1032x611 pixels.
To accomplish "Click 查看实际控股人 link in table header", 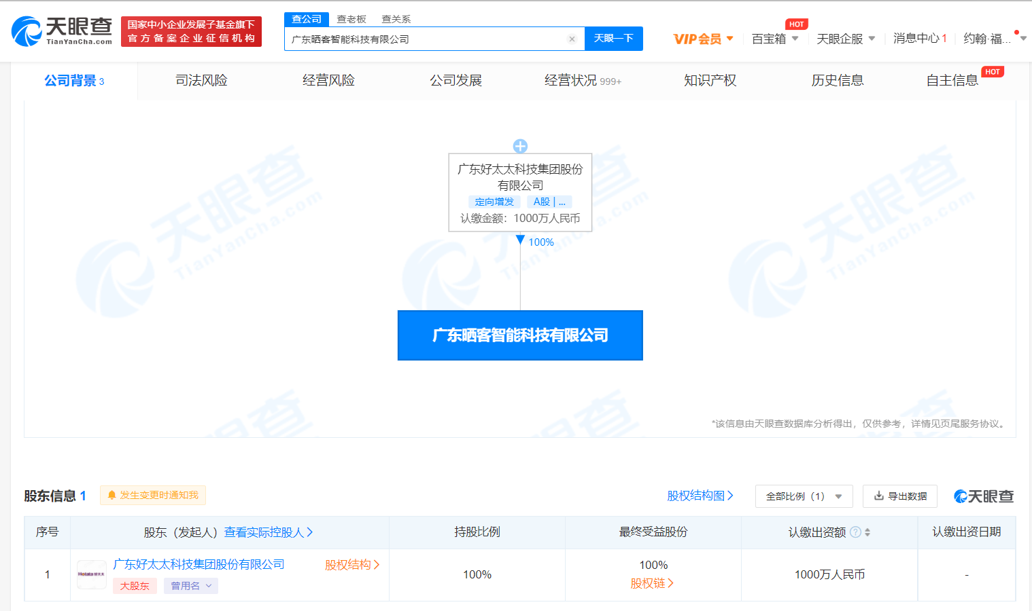I will click(x=269, y=533).
